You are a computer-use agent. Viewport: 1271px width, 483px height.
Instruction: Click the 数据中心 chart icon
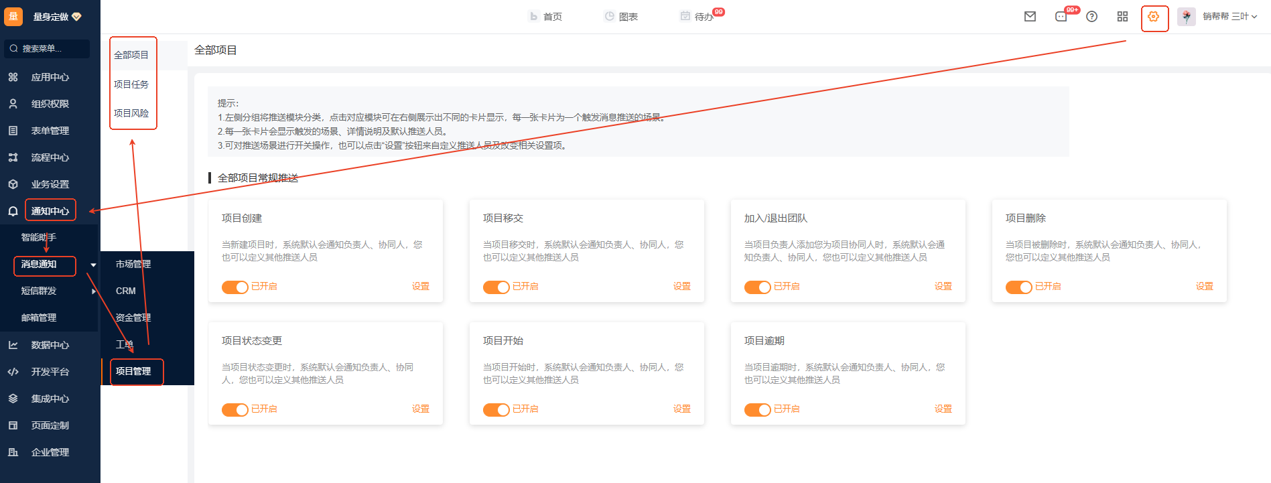[x=13, y=345]
